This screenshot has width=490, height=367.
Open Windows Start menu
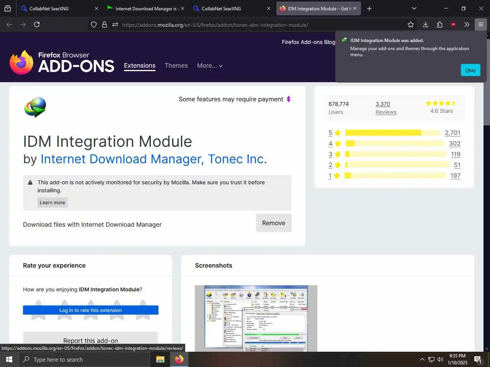pos(9,359)
